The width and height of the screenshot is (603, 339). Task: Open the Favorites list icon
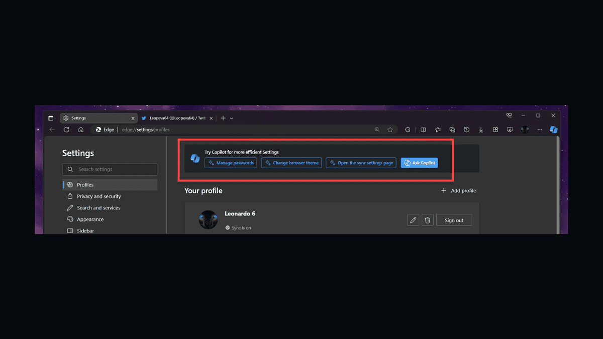tap(438, 130)
